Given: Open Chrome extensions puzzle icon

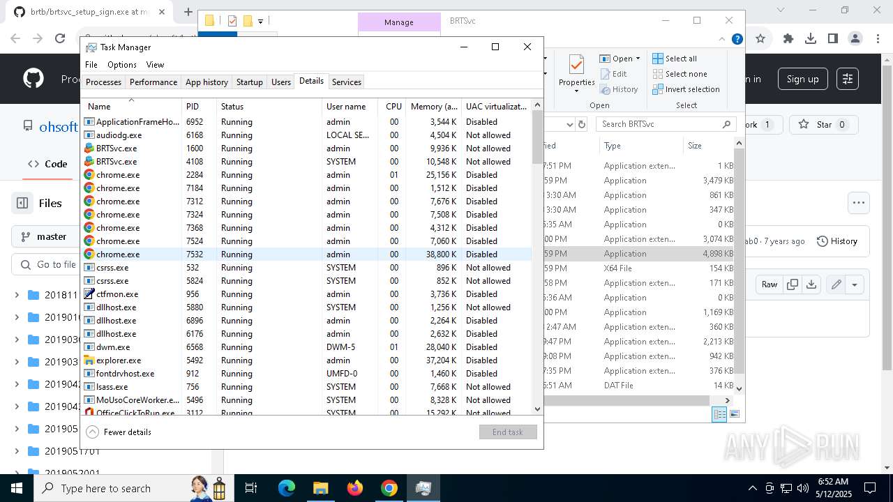Looking at the screenshot, I should [788, 39].
